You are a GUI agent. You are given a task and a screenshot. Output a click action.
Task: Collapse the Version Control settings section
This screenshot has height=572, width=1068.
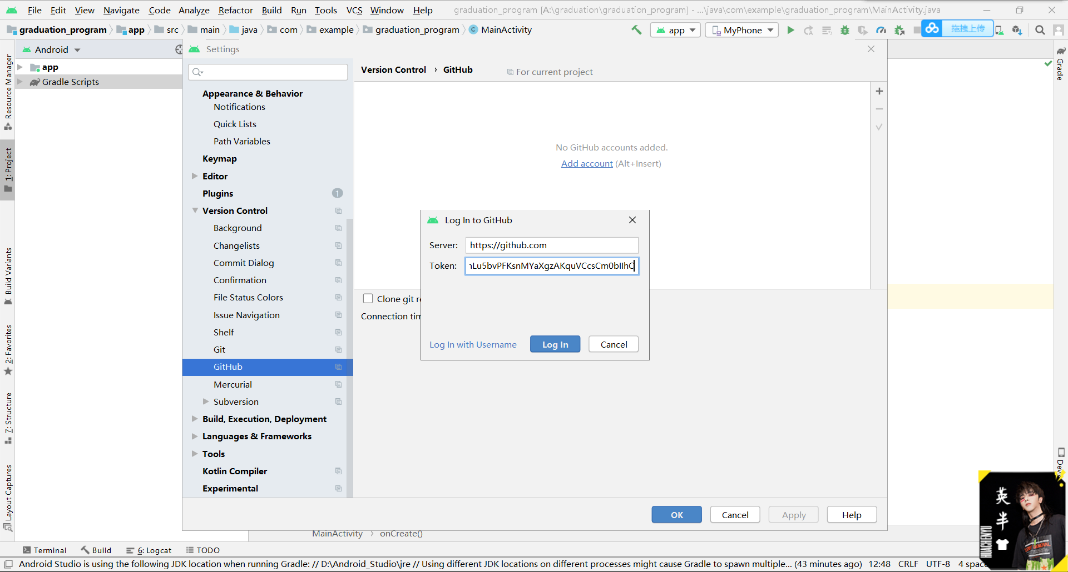click(195, 210)
